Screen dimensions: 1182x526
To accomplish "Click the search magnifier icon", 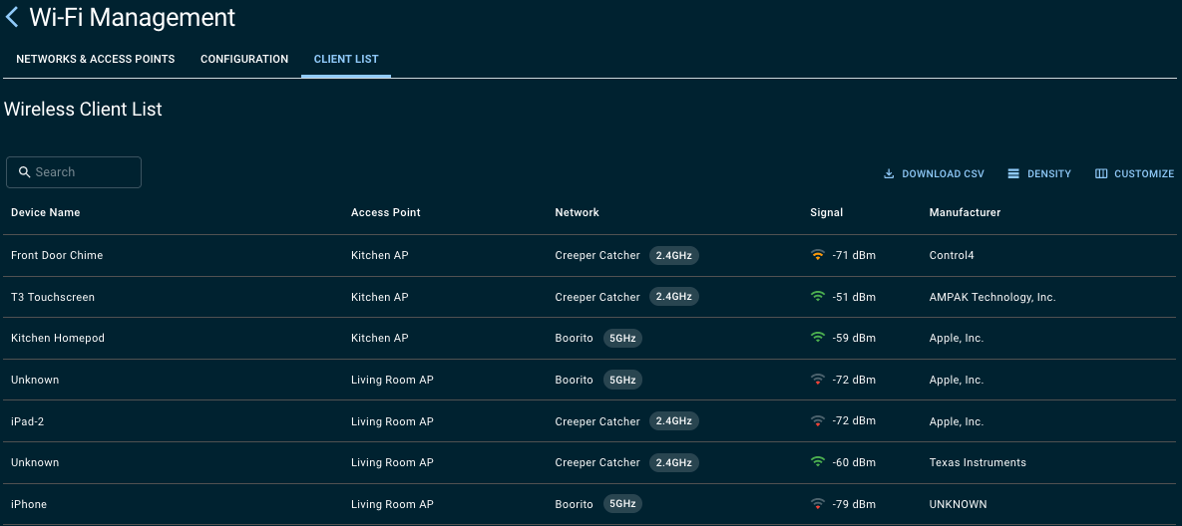I will [24, 172].
